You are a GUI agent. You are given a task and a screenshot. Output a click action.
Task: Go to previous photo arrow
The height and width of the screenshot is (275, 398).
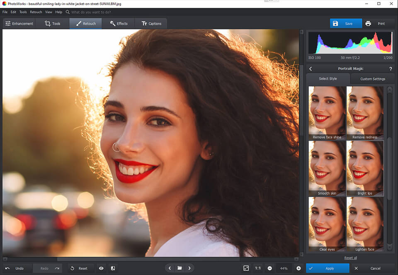170,268
